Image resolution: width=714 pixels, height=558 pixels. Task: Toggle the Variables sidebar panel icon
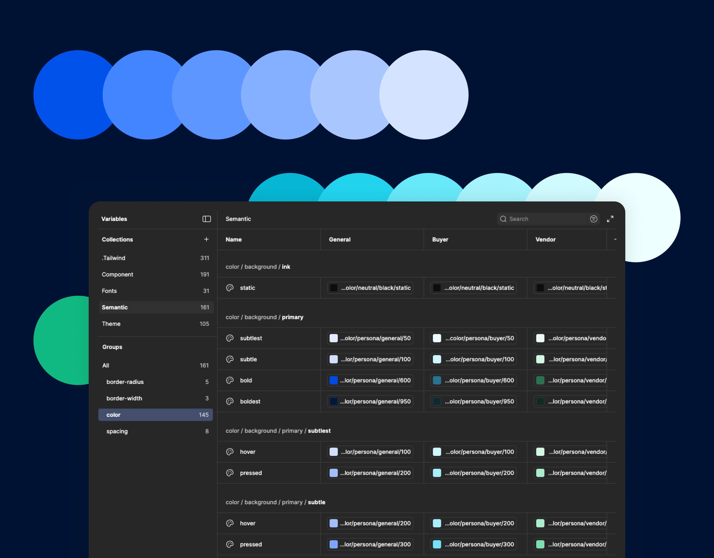[206, 219]
